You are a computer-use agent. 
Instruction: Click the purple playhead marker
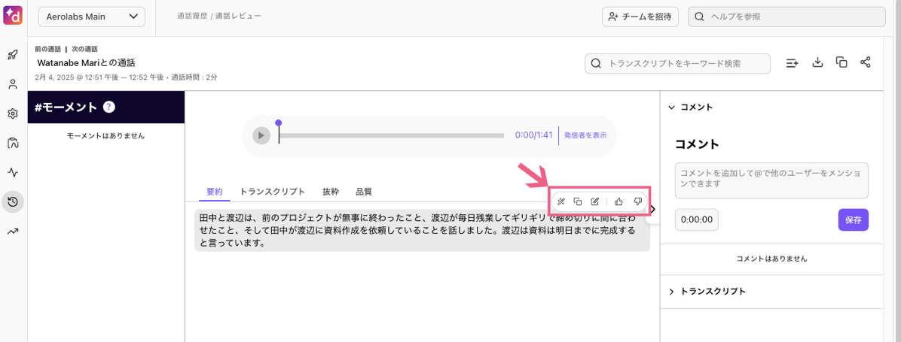(x=279, y=123)
